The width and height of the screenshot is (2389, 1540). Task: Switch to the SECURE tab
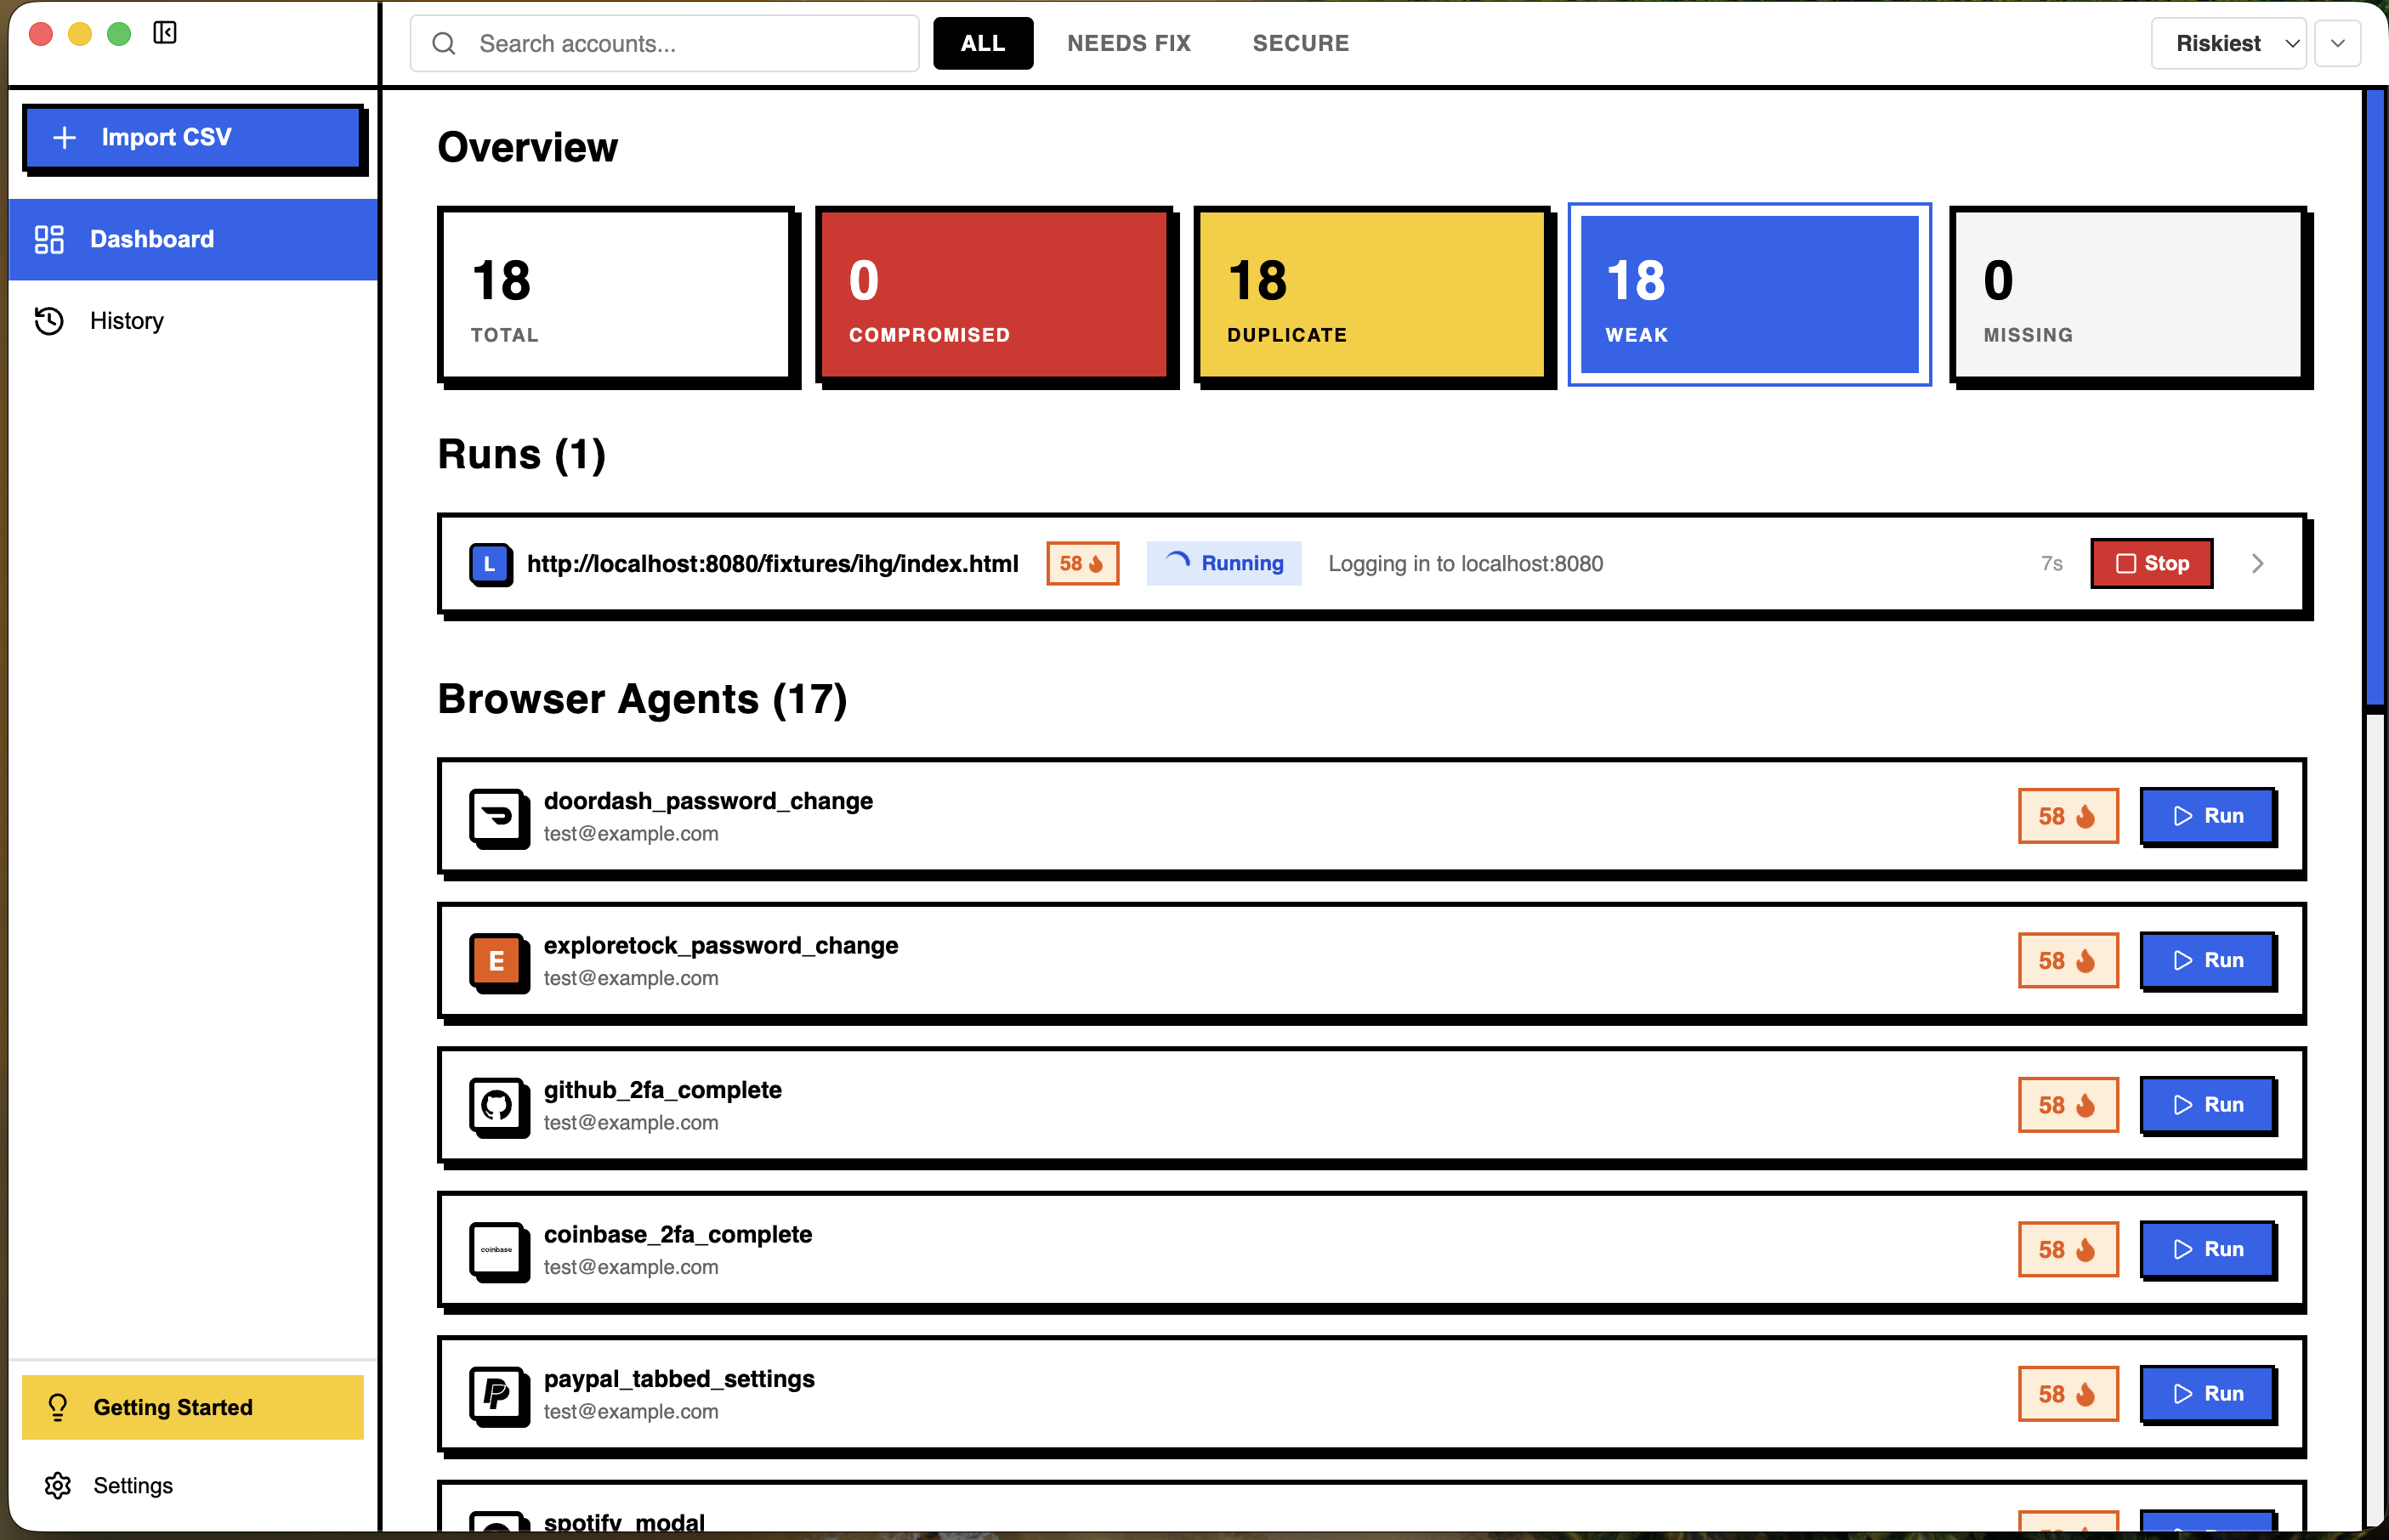pos(1301,43)
